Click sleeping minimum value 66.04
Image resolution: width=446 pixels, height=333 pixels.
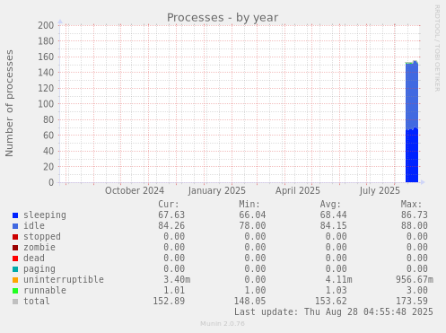pos(252,215)
